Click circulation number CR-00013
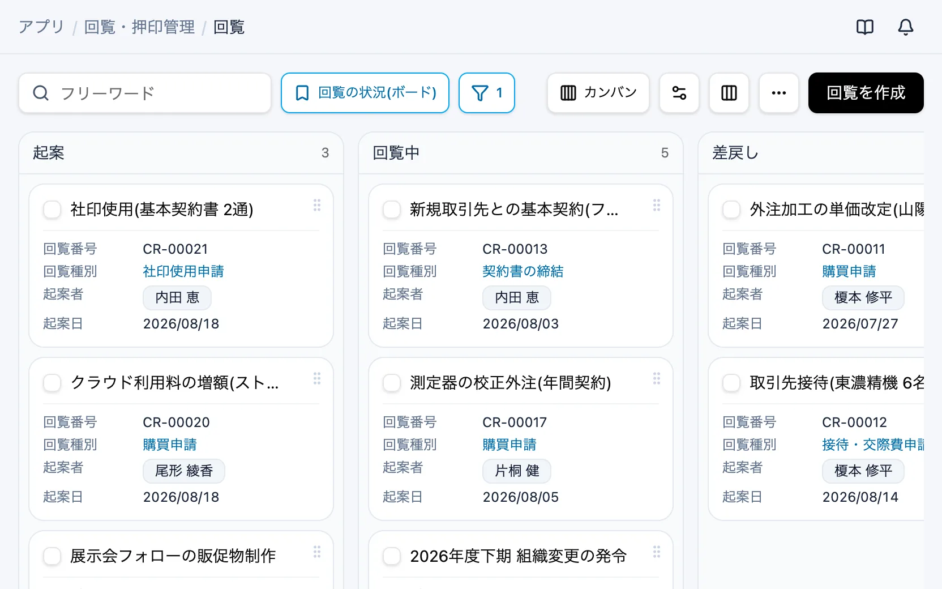 (515, 249)
